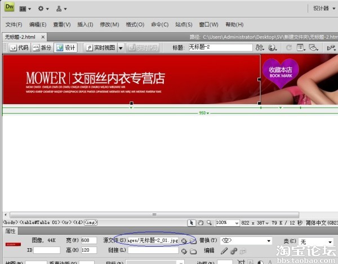
Task: Click the Dreamweaver Dw logo icon
Action: 10,7
